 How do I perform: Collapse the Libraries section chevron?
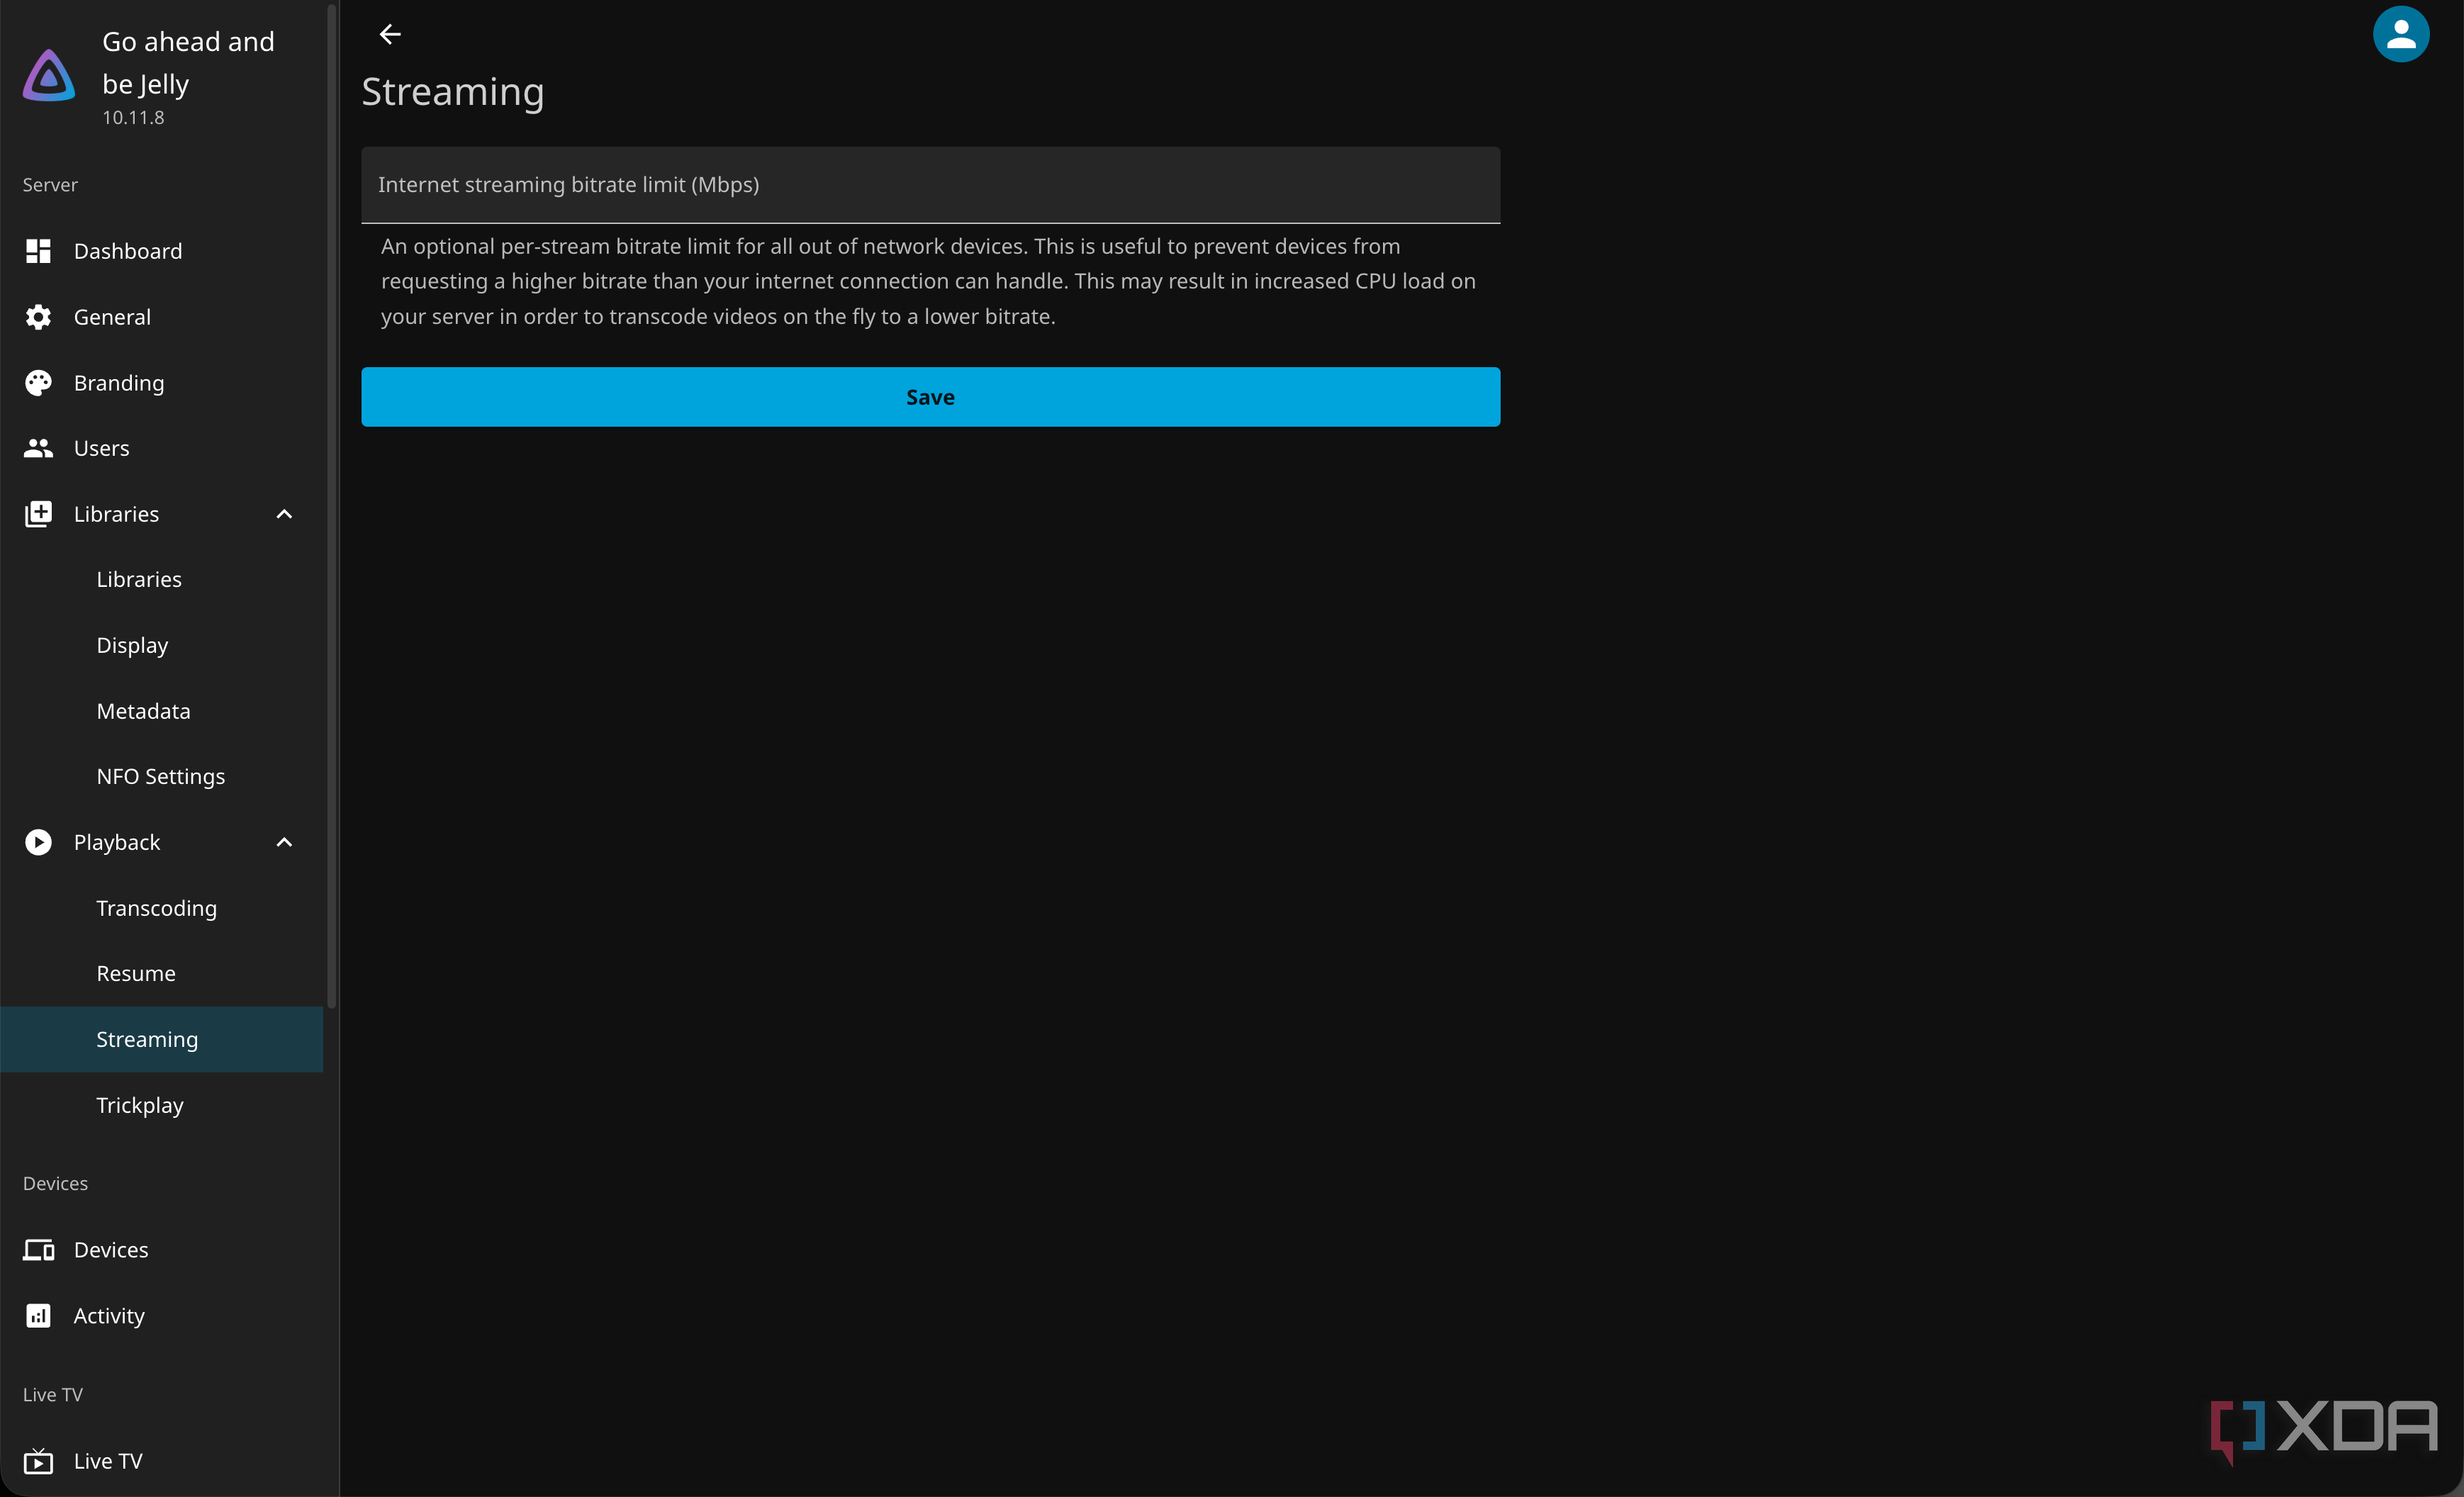[x=284, y=514]
